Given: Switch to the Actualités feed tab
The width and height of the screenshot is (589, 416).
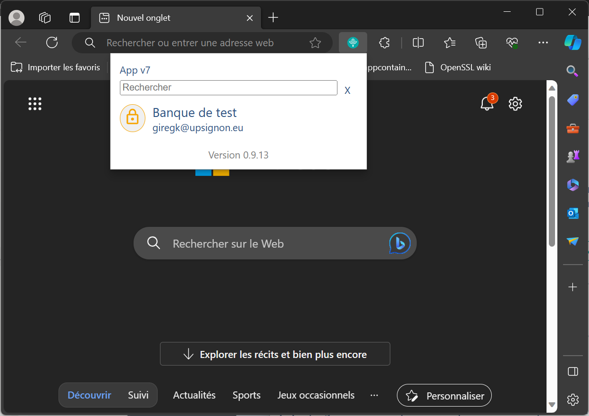Looking at the screenshot, I should click(x=194, y=395).
